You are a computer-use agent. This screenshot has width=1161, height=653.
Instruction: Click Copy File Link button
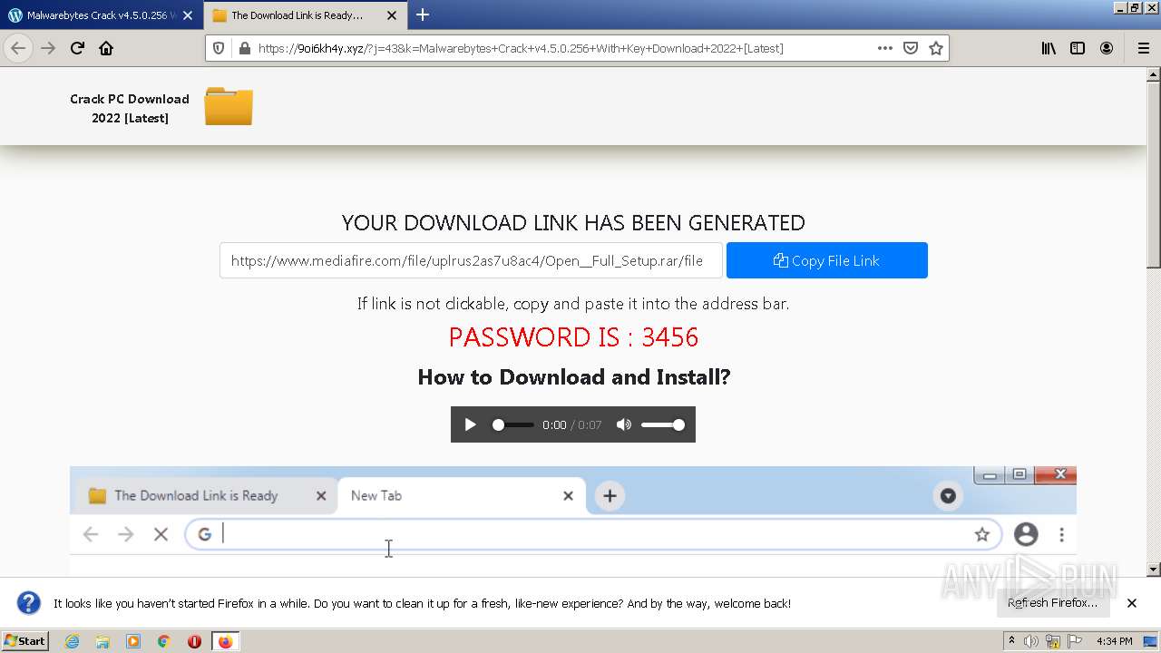coord(827,260)
